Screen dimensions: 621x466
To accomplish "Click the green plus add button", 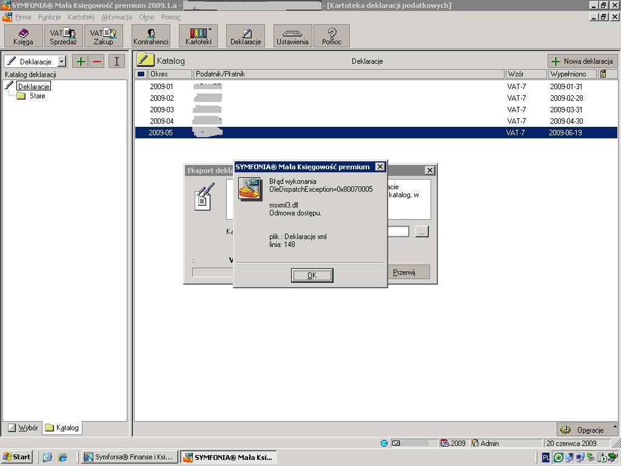I will 81,61.
